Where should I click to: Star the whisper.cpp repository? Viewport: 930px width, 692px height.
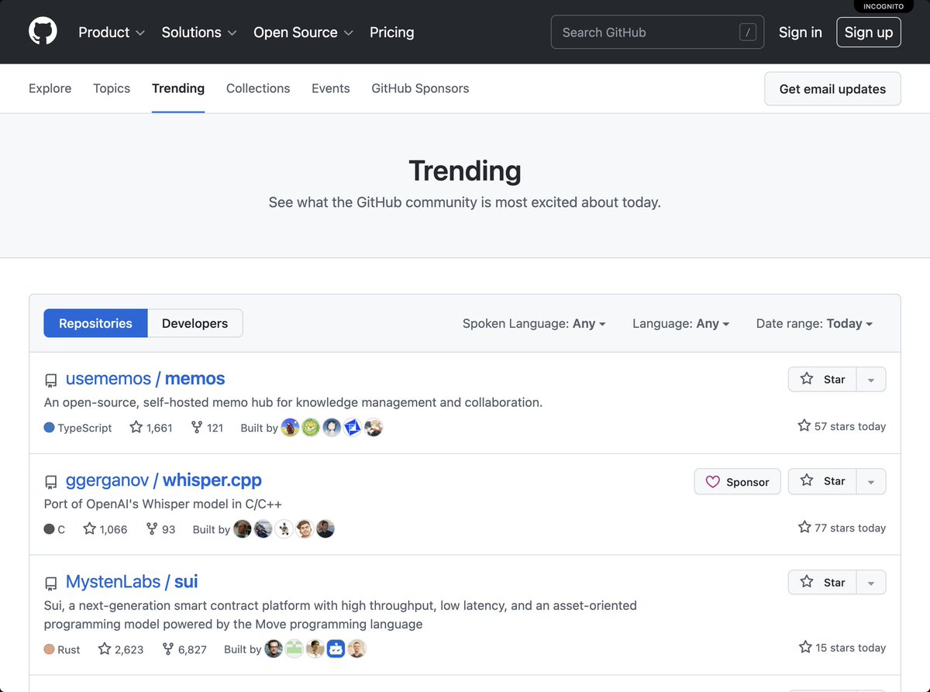coord(822,481)
